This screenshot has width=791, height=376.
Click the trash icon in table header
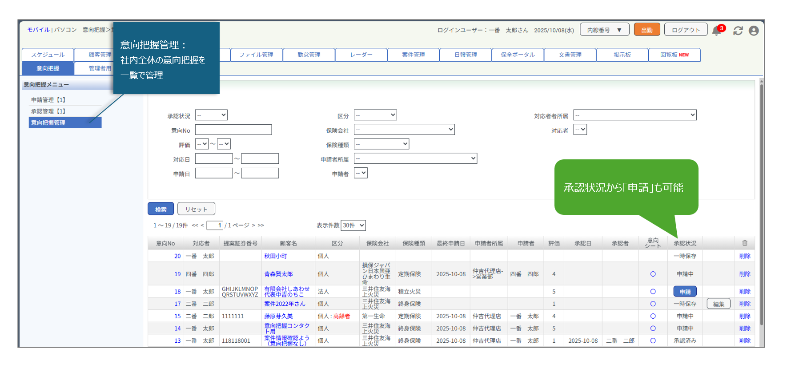pos(745,243)
